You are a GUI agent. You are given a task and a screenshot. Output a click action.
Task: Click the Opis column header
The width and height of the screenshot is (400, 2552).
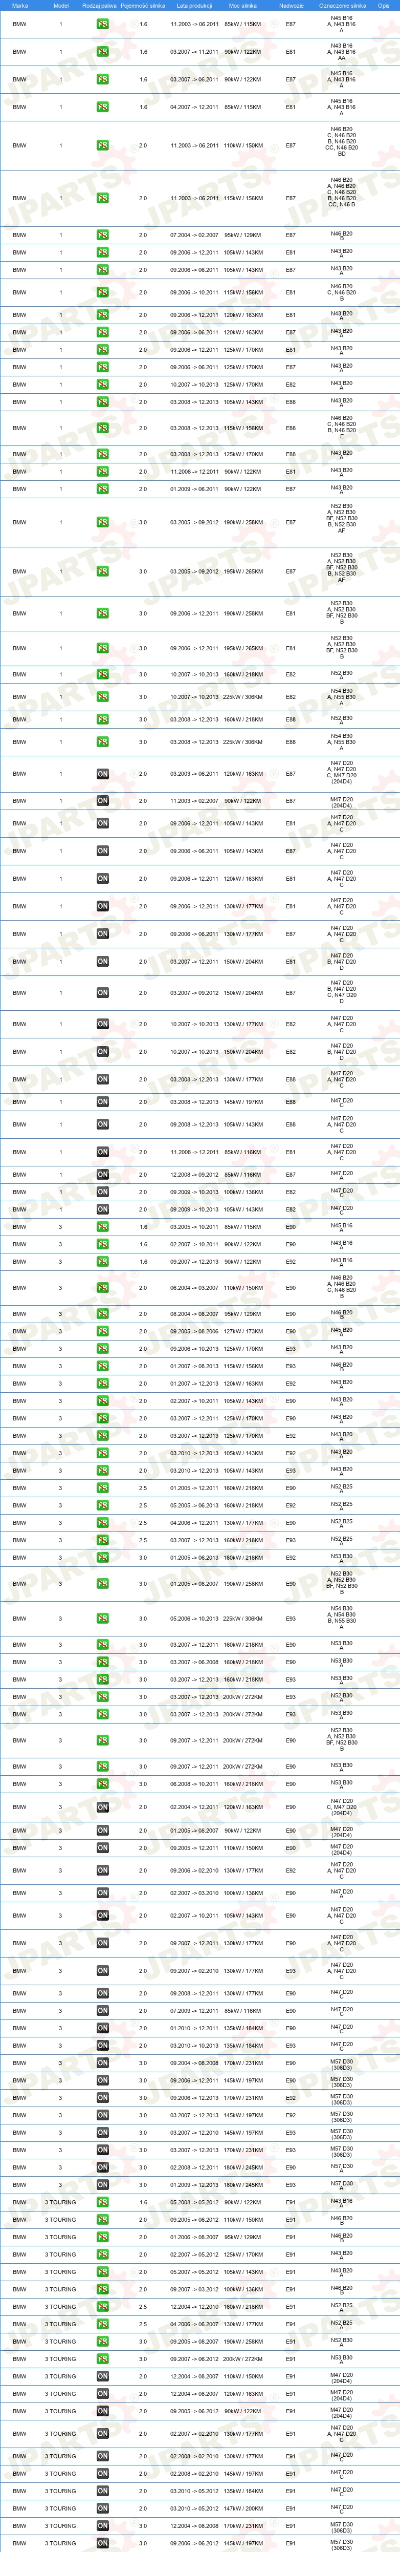383,5
